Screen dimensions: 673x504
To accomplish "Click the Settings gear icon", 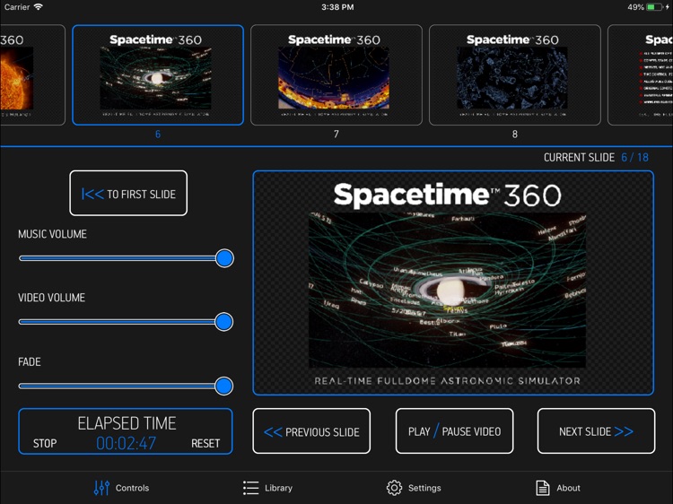I will 394,488.
